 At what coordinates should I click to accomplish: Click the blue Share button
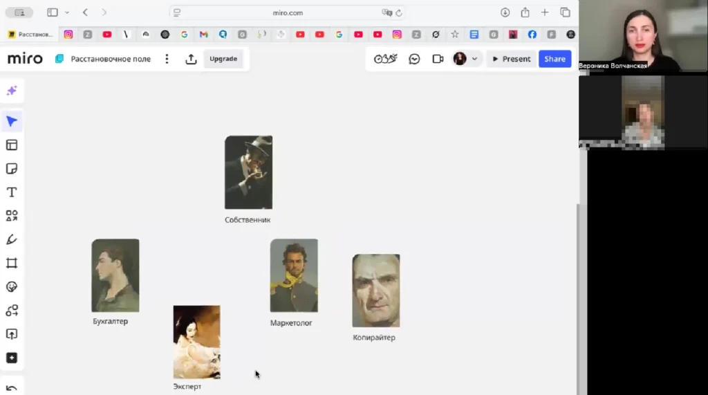(555, 59)
